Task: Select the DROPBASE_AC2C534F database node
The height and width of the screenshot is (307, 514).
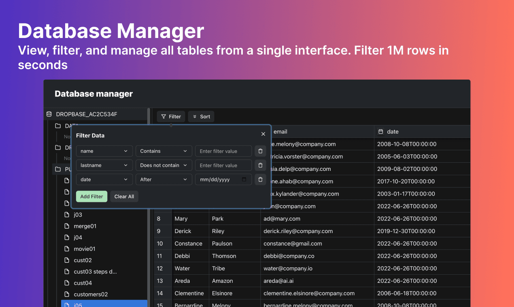Action: (x=96, y=114)
